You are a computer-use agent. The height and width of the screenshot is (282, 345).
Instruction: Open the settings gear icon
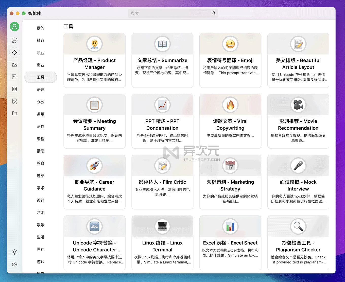click(x=14, y=264)
